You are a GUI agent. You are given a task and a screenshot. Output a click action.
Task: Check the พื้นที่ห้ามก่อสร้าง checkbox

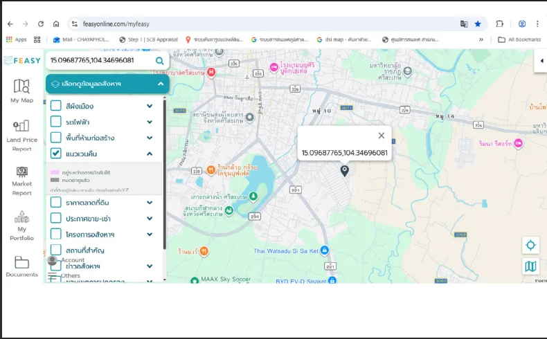click(x=56, y=138)
